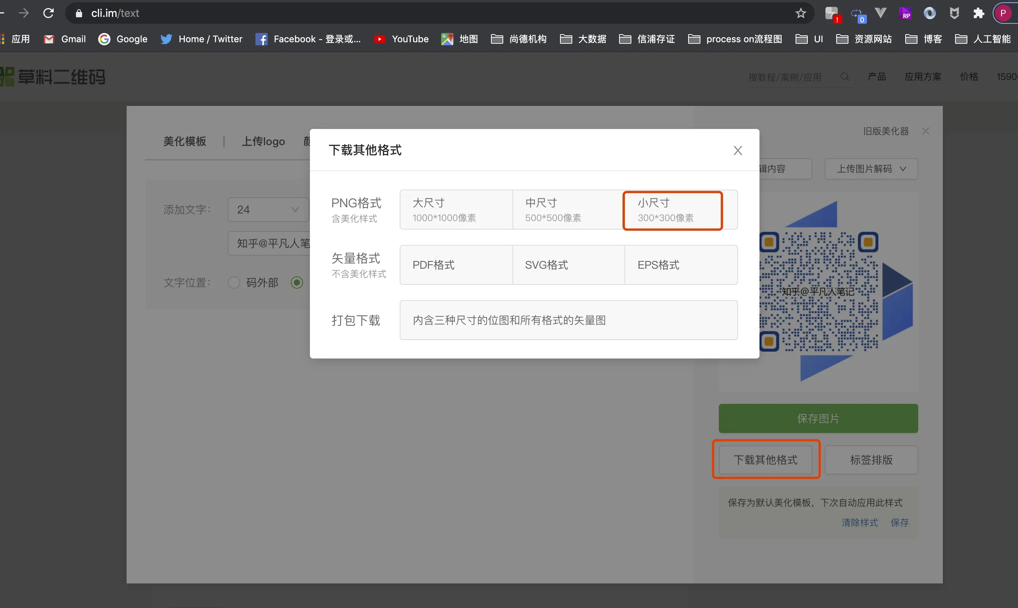Switch to the 上传logo tab
This screenshot has width=1018, height=608.
(263, 141)
